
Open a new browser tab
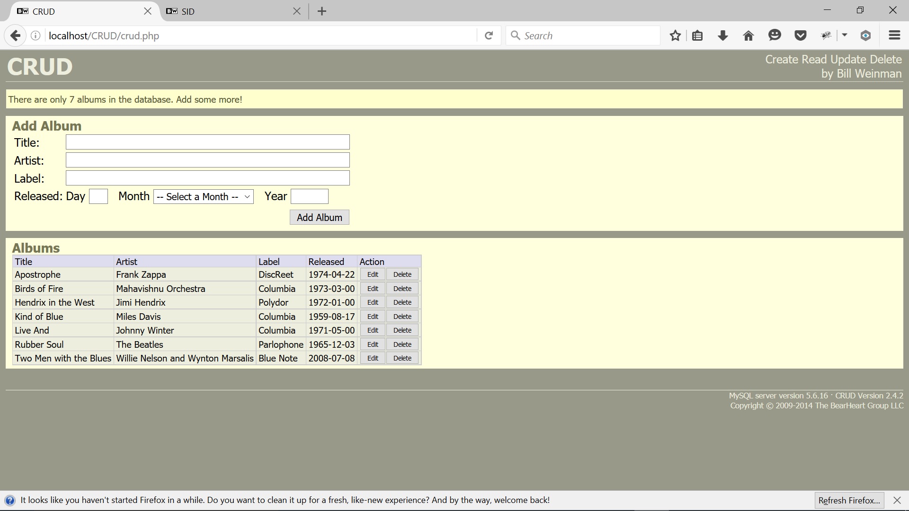point(322,11)
